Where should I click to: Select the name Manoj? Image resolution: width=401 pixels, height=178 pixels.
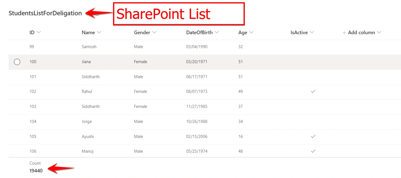87,151
